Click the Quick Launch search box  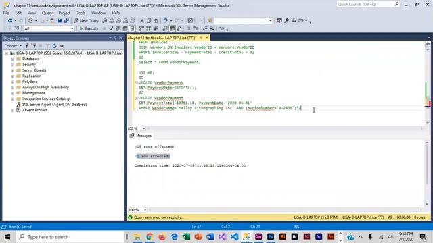pyautogui.click(x=368, y=5)
